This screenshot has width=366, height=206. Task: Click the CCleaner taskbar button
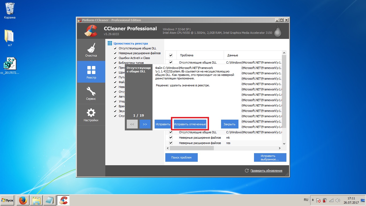coord(63,200)
